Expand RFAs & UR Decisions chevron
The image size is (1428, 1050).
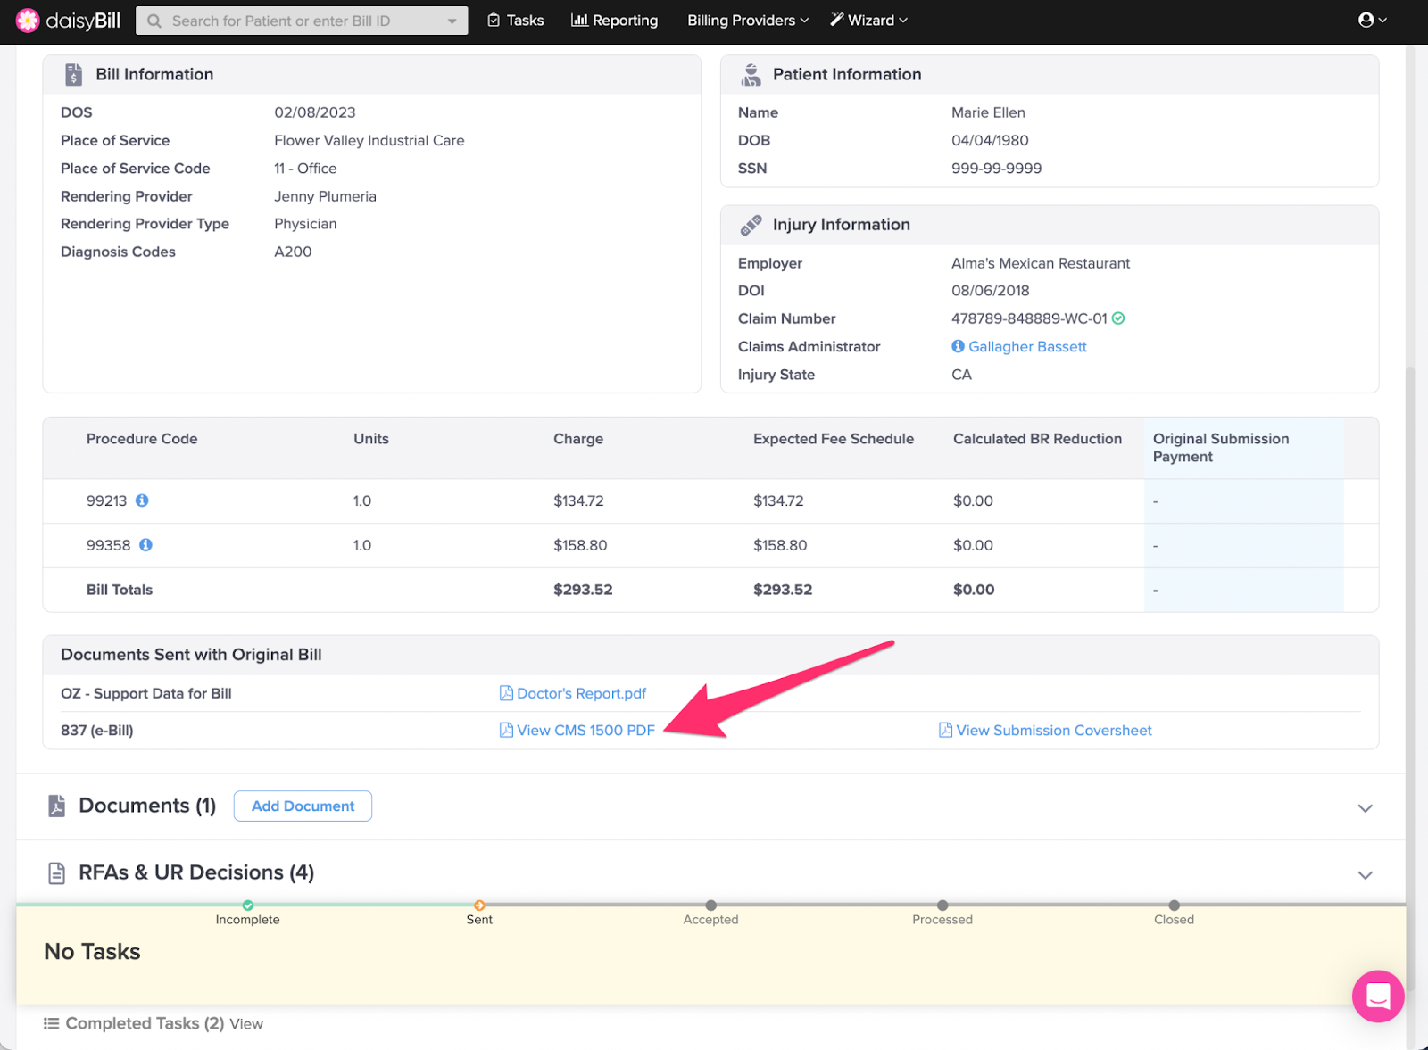(1365, 874)
